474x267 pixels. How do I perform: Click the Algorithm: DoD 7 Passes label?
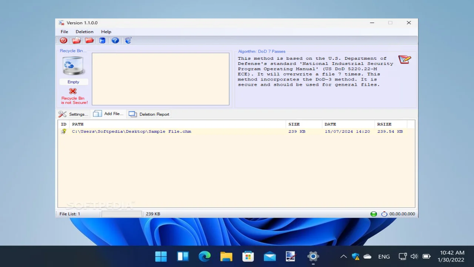[262, 52]
